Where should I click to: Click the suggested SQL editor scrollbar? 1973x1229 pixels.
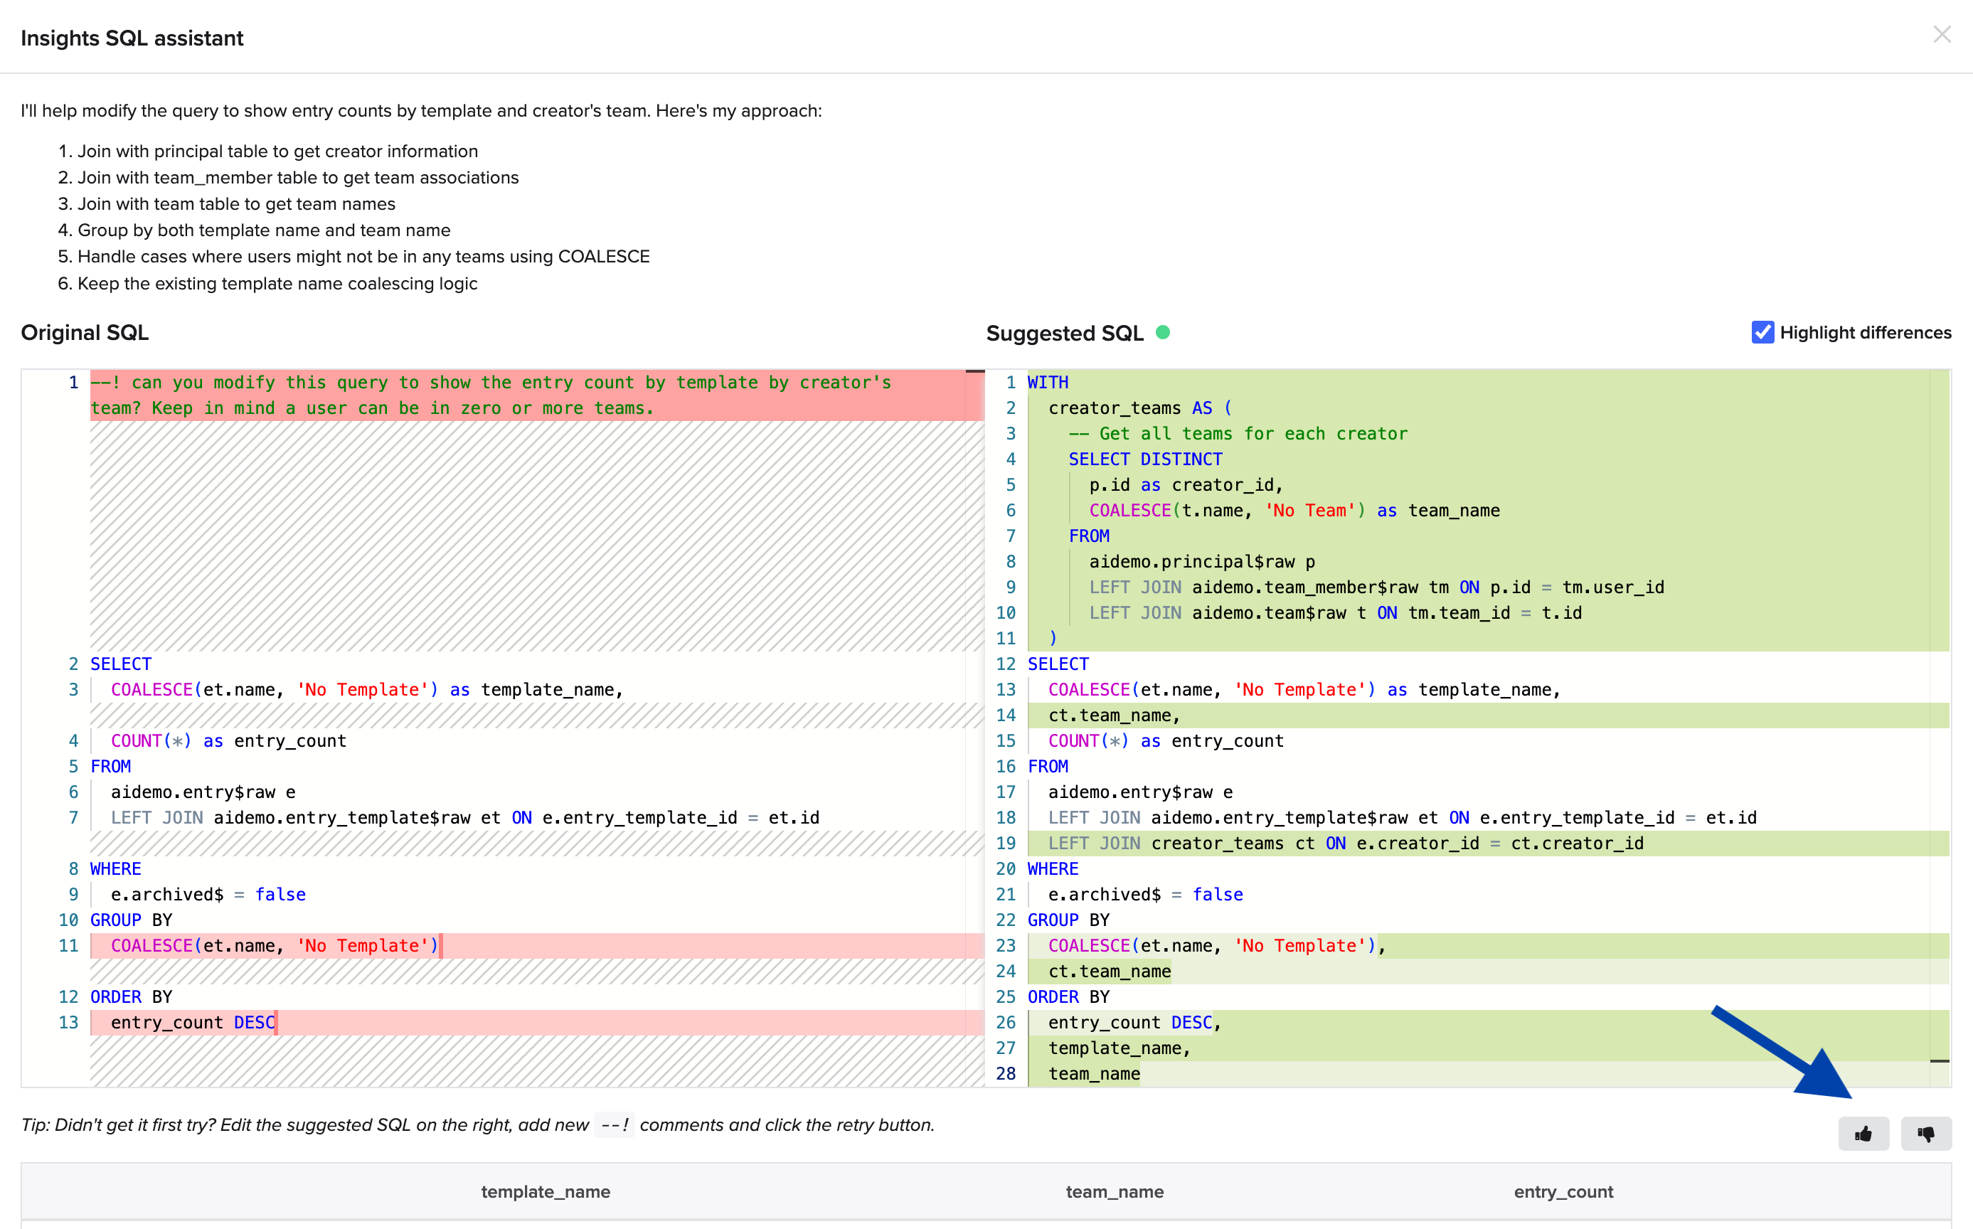pos(1940,728)
